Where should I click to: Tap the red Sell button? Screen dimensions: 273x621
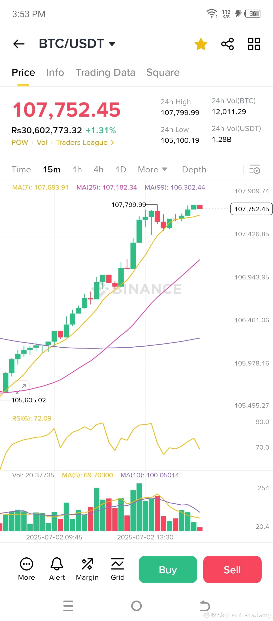click(232, 570)
